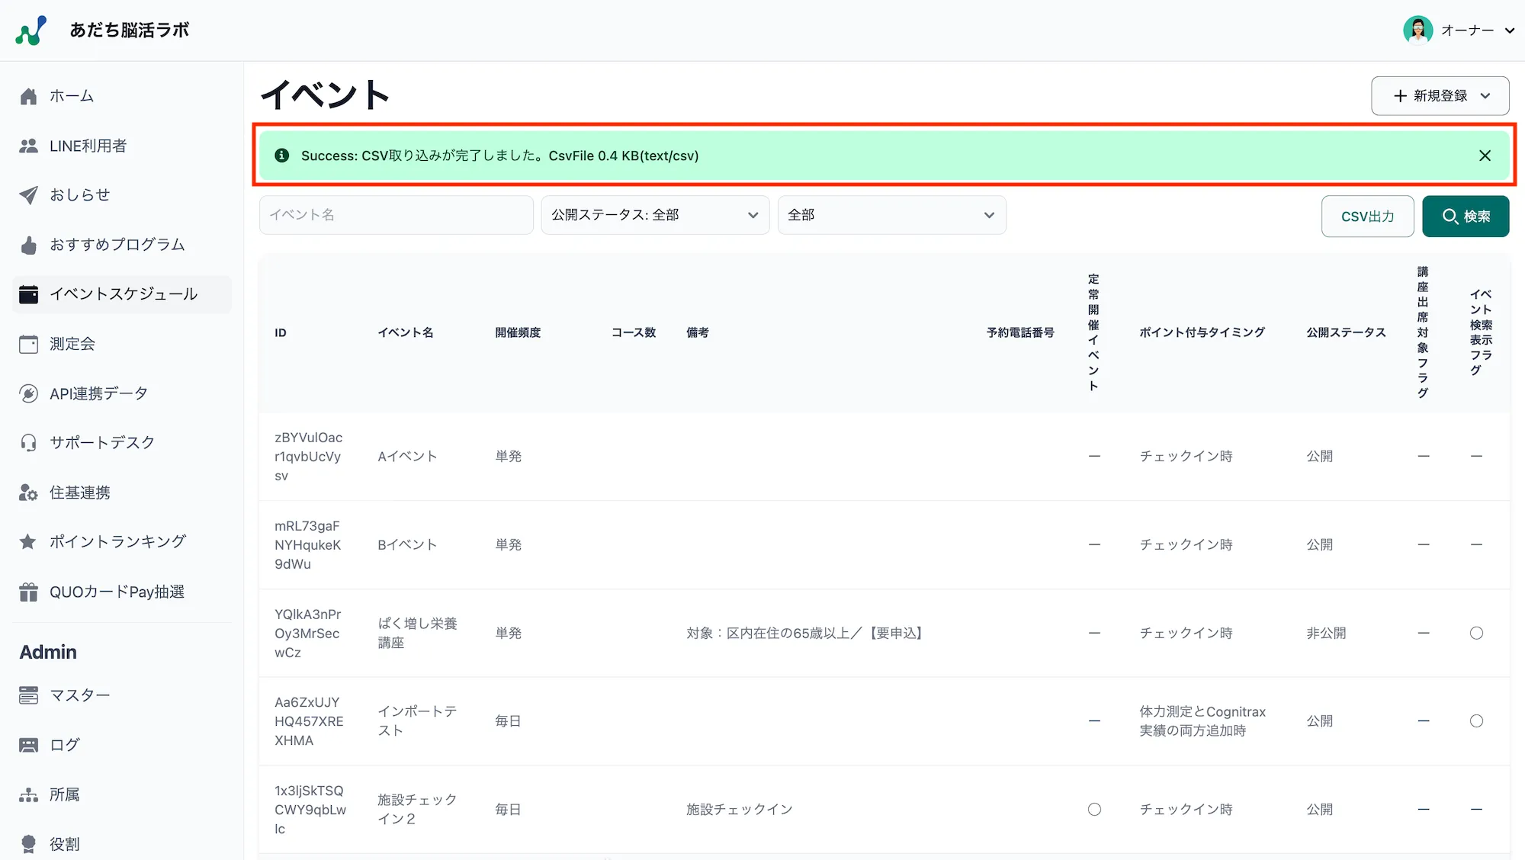Select the イベント検索表示フラグ circle for インポートテスト
This screenshot has width=1525, height=860.
[1477, 720]
